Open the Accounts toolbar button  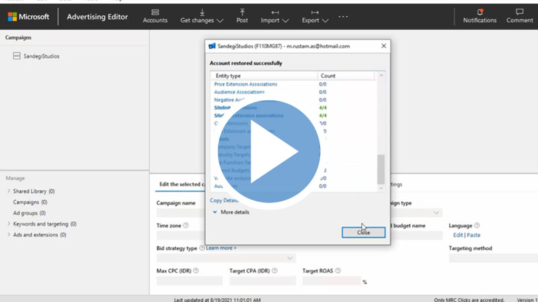(155, 16)
